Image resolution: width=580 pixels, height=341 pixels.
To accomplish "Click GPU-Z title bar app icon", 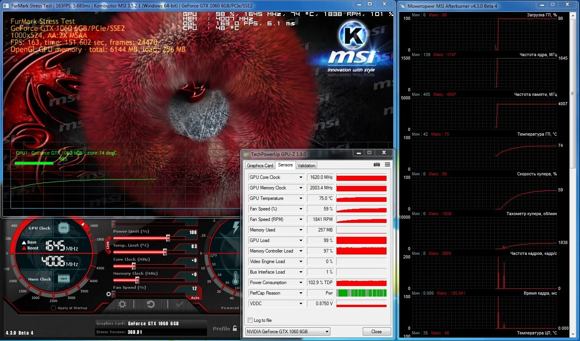I will pyautogui.click(x=246, y=154).
